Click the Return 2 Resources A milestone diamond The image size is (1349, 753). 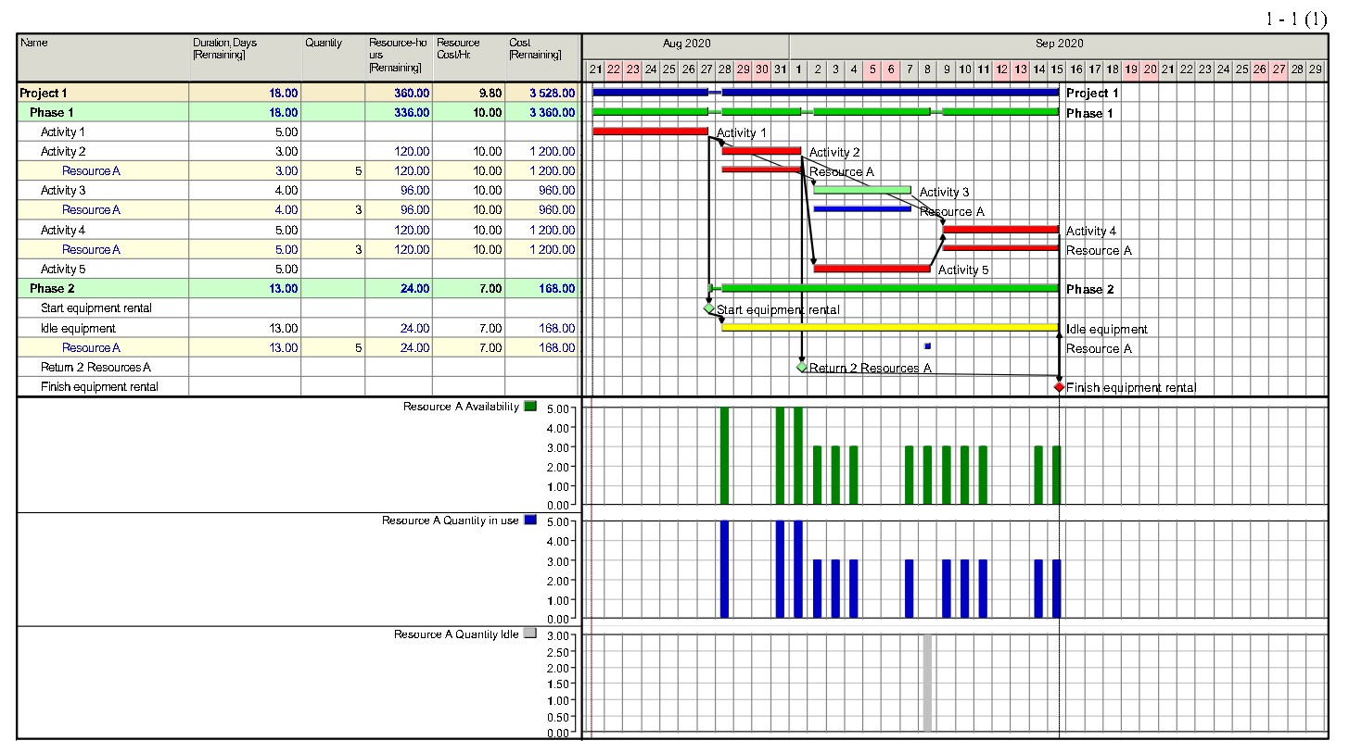[802, 367]
